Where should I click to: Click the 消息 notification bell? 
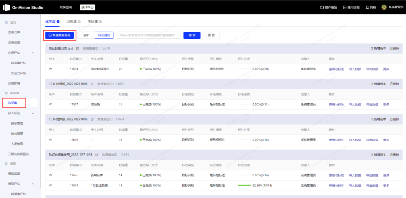point(367,8)
